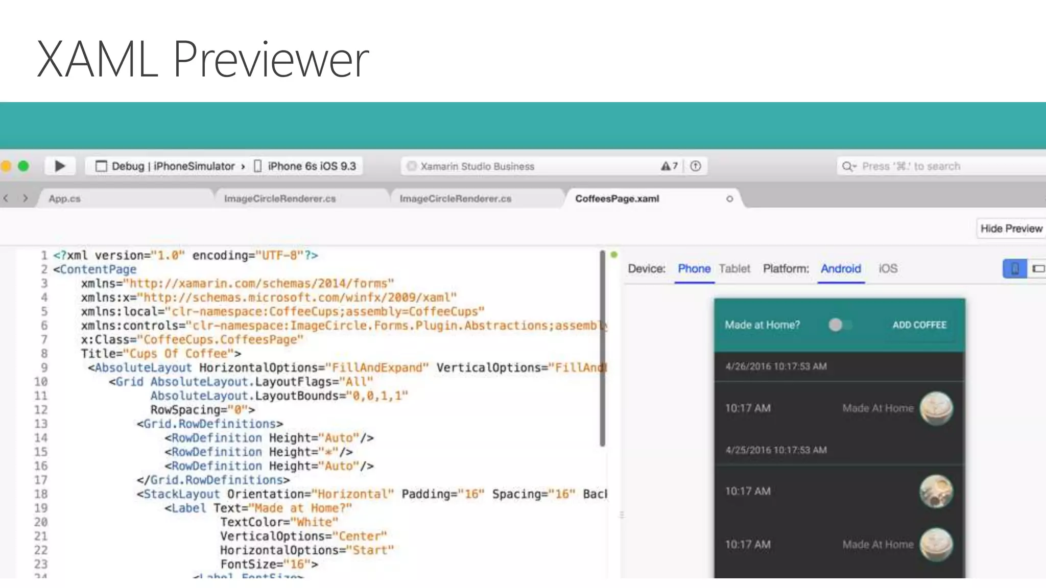Navigate back with the left arrow

(x=6, y=198)
